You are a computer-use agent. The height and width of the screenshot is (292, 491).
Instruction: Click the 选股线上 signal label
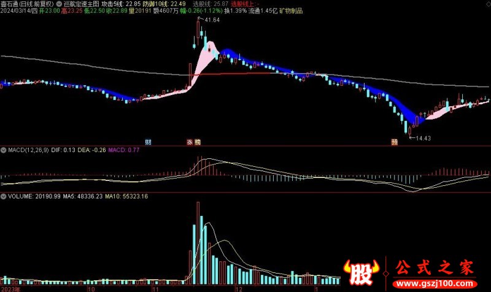coord(241,3)
